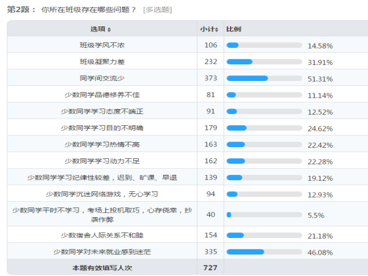This screenshot has height=276, width=368.
Task: Click the 46.08% bar for 就业感到迷茫
Action: pos(264,252)
